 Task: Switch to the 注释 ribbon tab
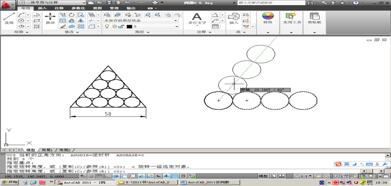[59, 8]
